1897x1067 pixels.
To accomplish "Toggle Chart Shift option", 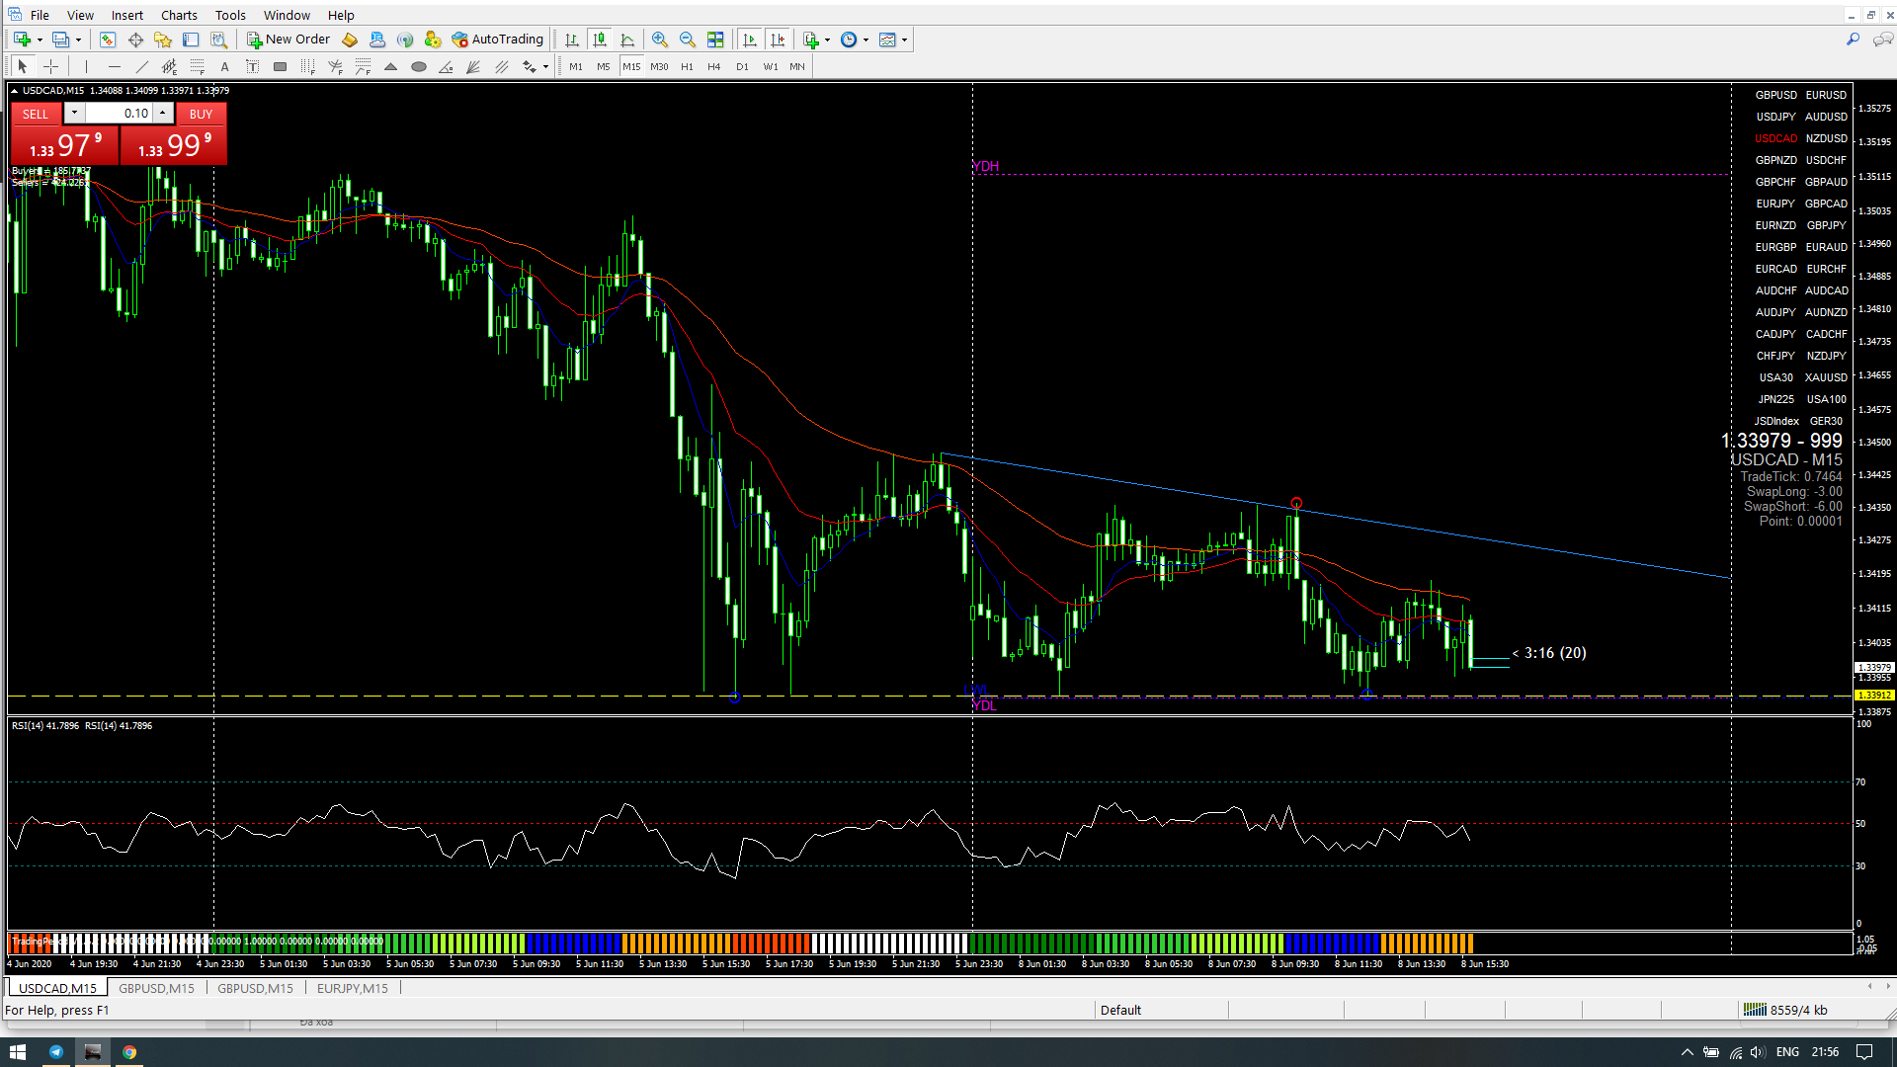I will (x=778, y=40).
